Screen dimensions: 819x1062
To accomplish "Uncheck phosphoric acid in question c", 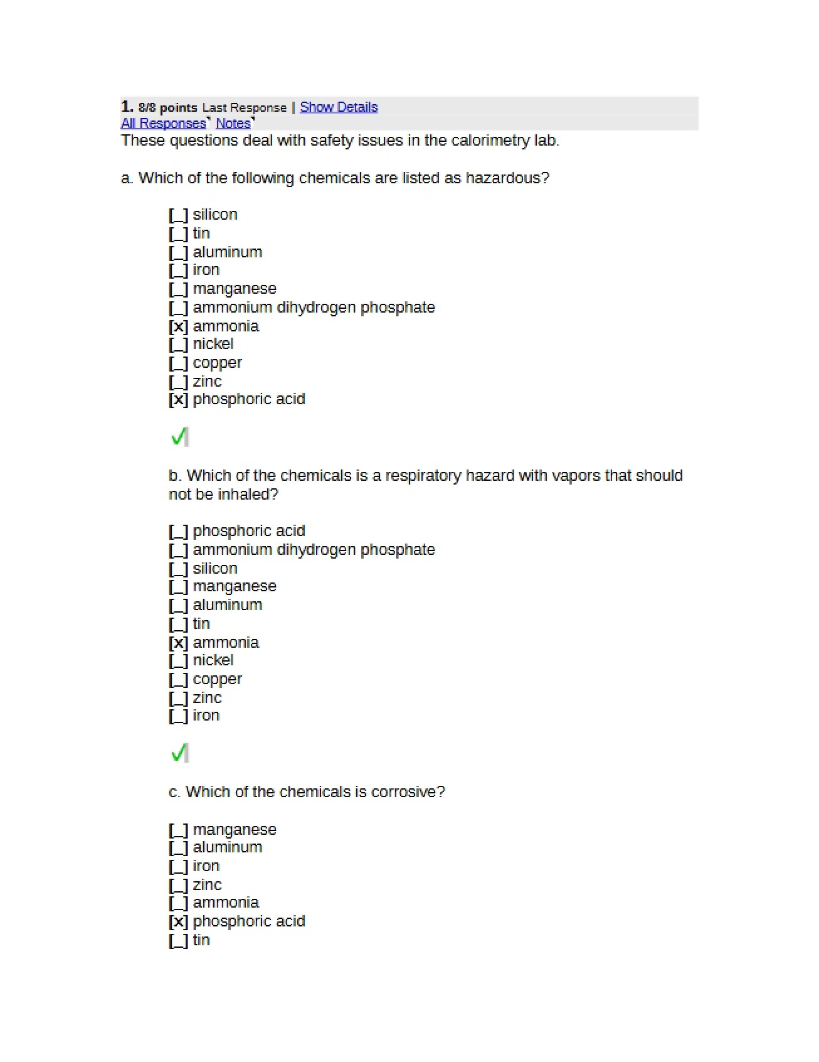I will click(179, 922).
